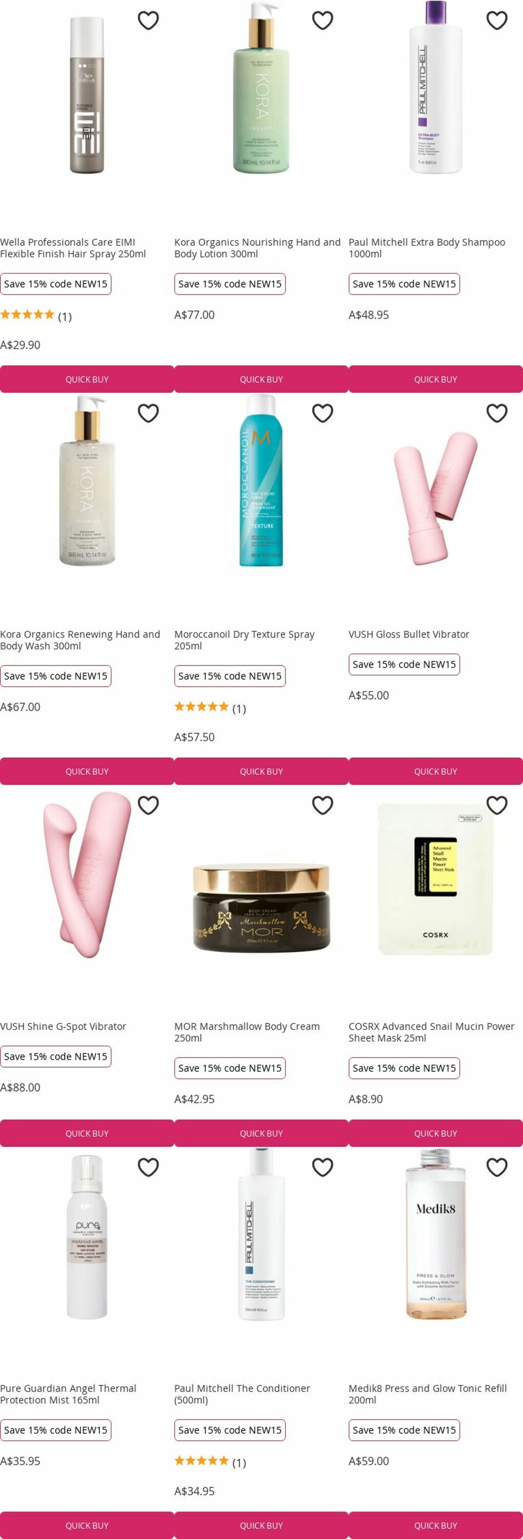Favorite the COSRX Snail Mucin Sheet Mask

(x=497, y=805)
